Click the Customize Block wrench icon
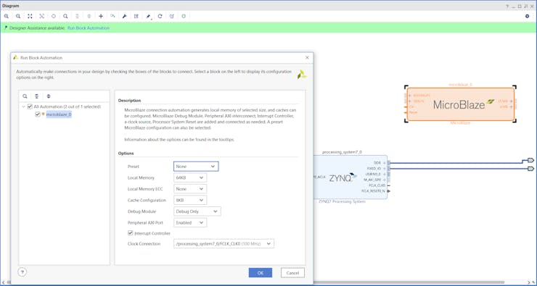 pyautogui.click(x=125, y=16)
